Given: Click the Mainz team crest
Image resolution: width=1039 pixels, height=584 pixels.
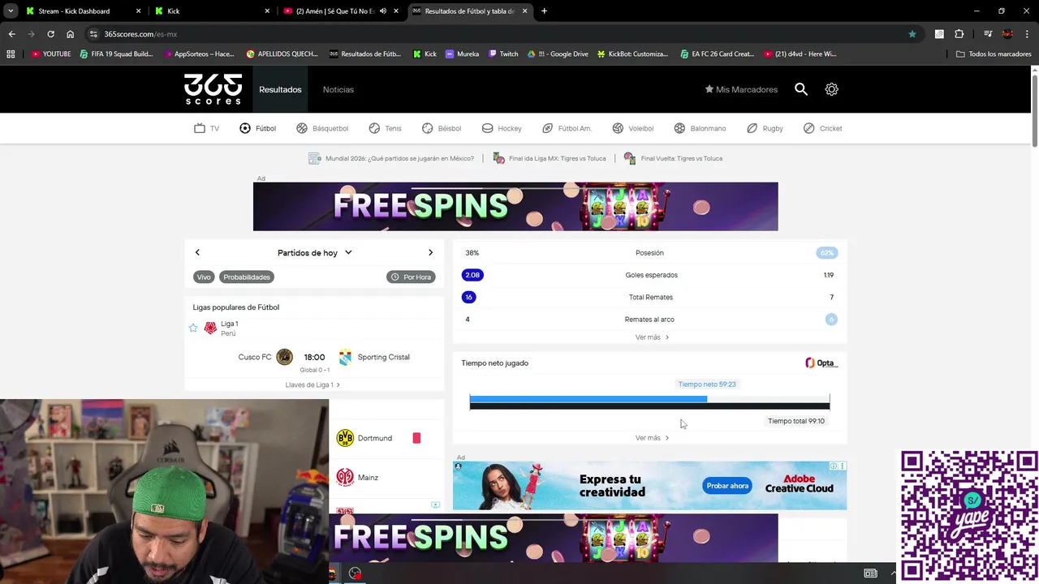Looking at the screenshot, I should coord(345,478).
